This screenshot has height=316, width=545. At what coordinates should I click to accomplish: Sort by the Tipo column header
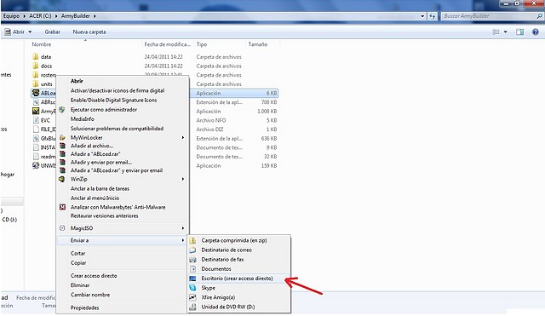[x=202, y=44]
